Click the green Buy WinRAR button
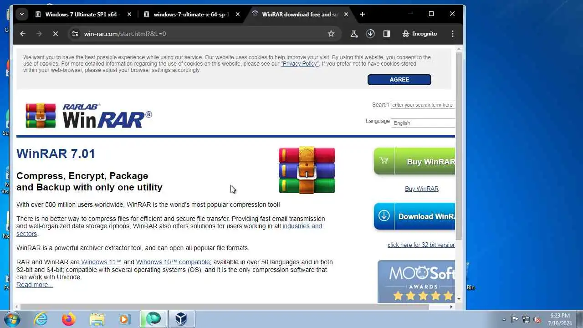The height and width of the screenshot is (328, 583). coord(414,161)
